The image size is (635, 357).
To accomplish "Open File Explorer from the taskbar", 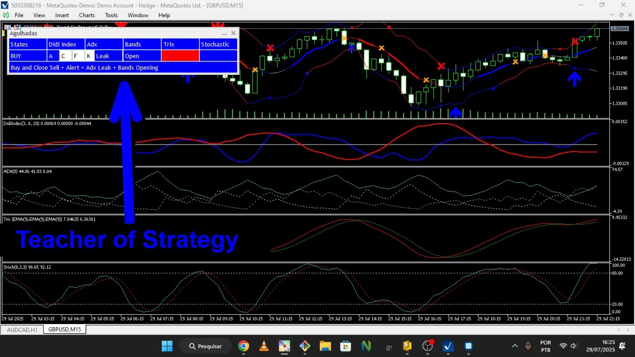I will [x=325, y=346].
